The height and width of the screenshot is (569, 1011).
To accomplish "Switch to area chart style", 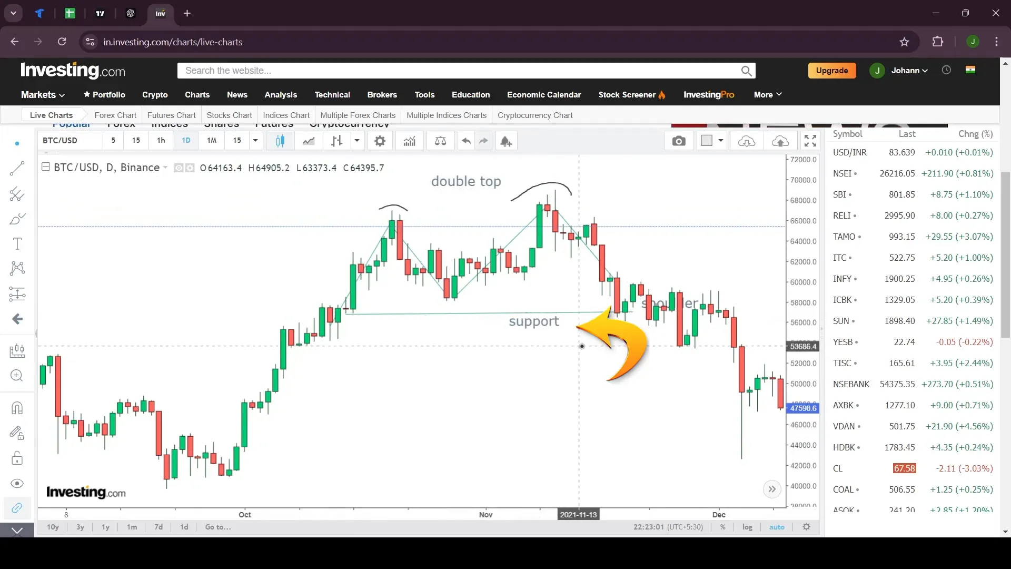I will pyautogui.click(x=309, y=141).
